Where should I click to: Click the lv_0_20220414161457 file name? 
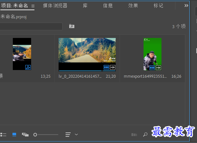(80, 76)
